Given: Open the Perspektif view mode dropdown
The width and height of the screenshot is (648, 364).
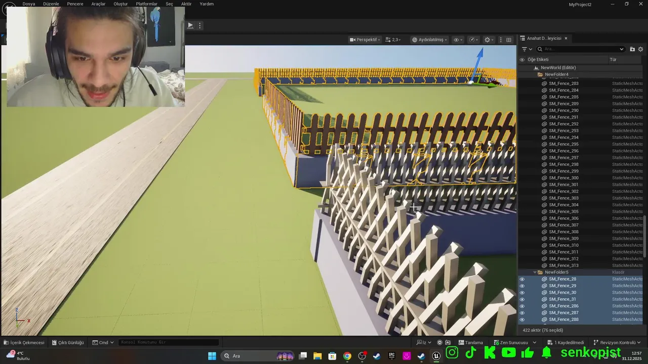Looking at the screenshot, I should [364, 39].
